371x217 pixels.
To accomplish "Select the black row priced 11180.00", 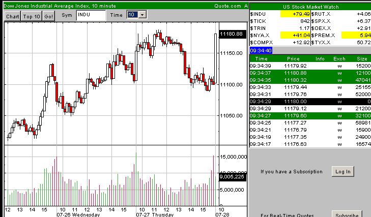I will point(310,102).
